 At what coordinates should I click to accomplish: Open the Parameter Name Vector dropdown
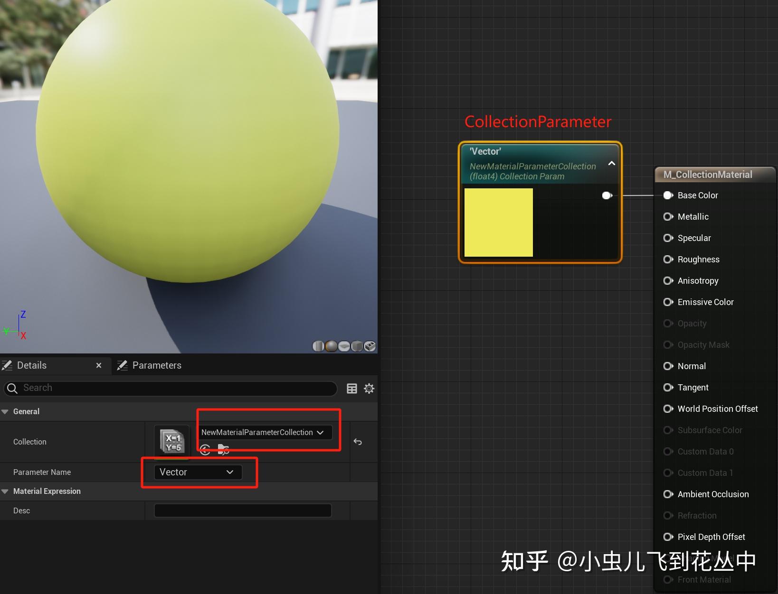point(198,472)
